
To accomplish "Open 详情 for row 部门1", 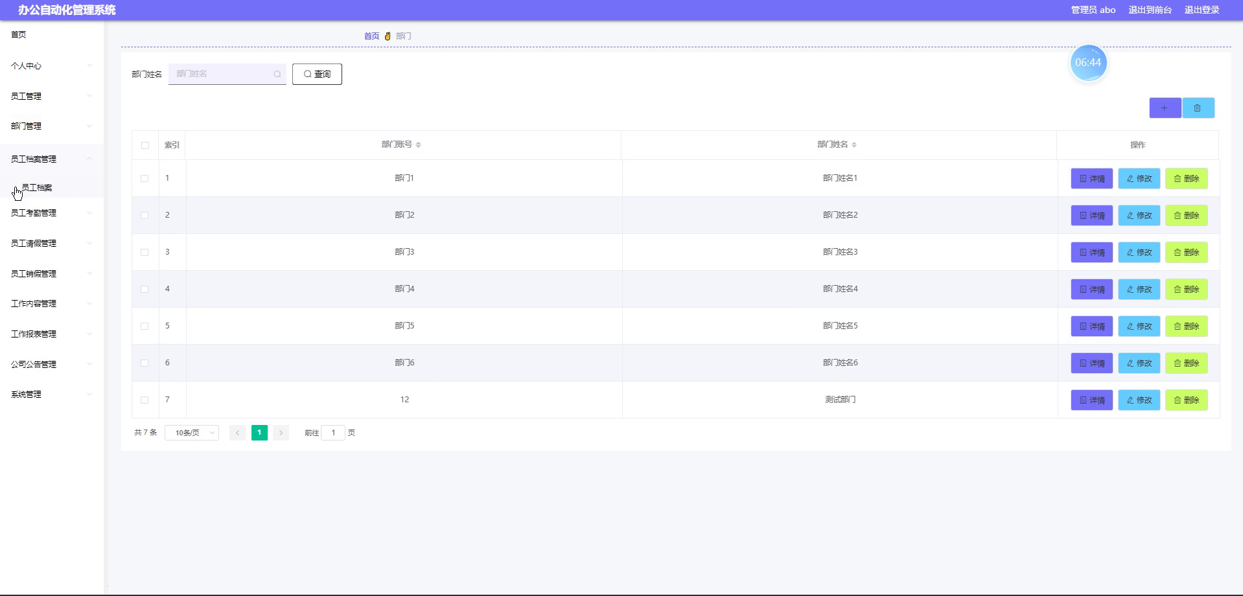I will point(1092,179).
